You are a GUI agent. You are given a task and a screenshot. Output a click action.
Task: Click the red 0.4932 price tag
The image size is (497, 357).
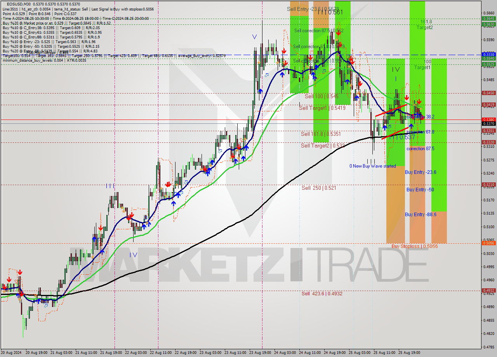point(488,290)
